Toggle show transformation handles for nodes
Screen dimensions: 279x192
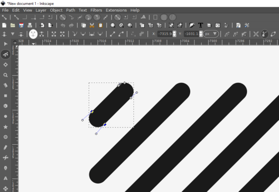click(256, 34)
